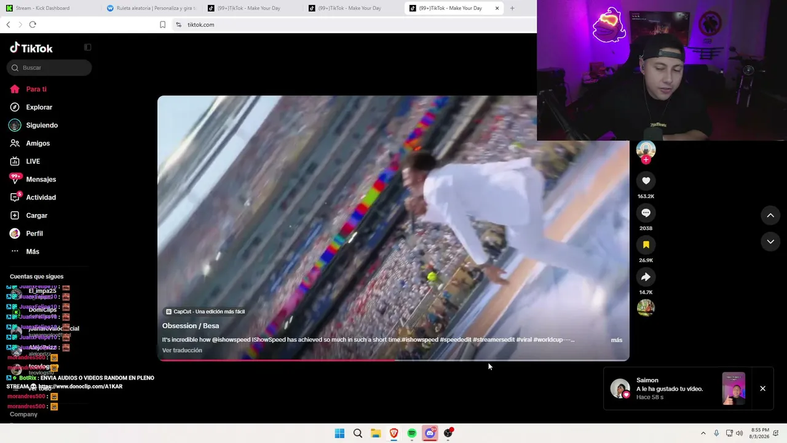The image size is (787, 443).
Task: Click the Buscar search field
Action: (x=50, y=68)
